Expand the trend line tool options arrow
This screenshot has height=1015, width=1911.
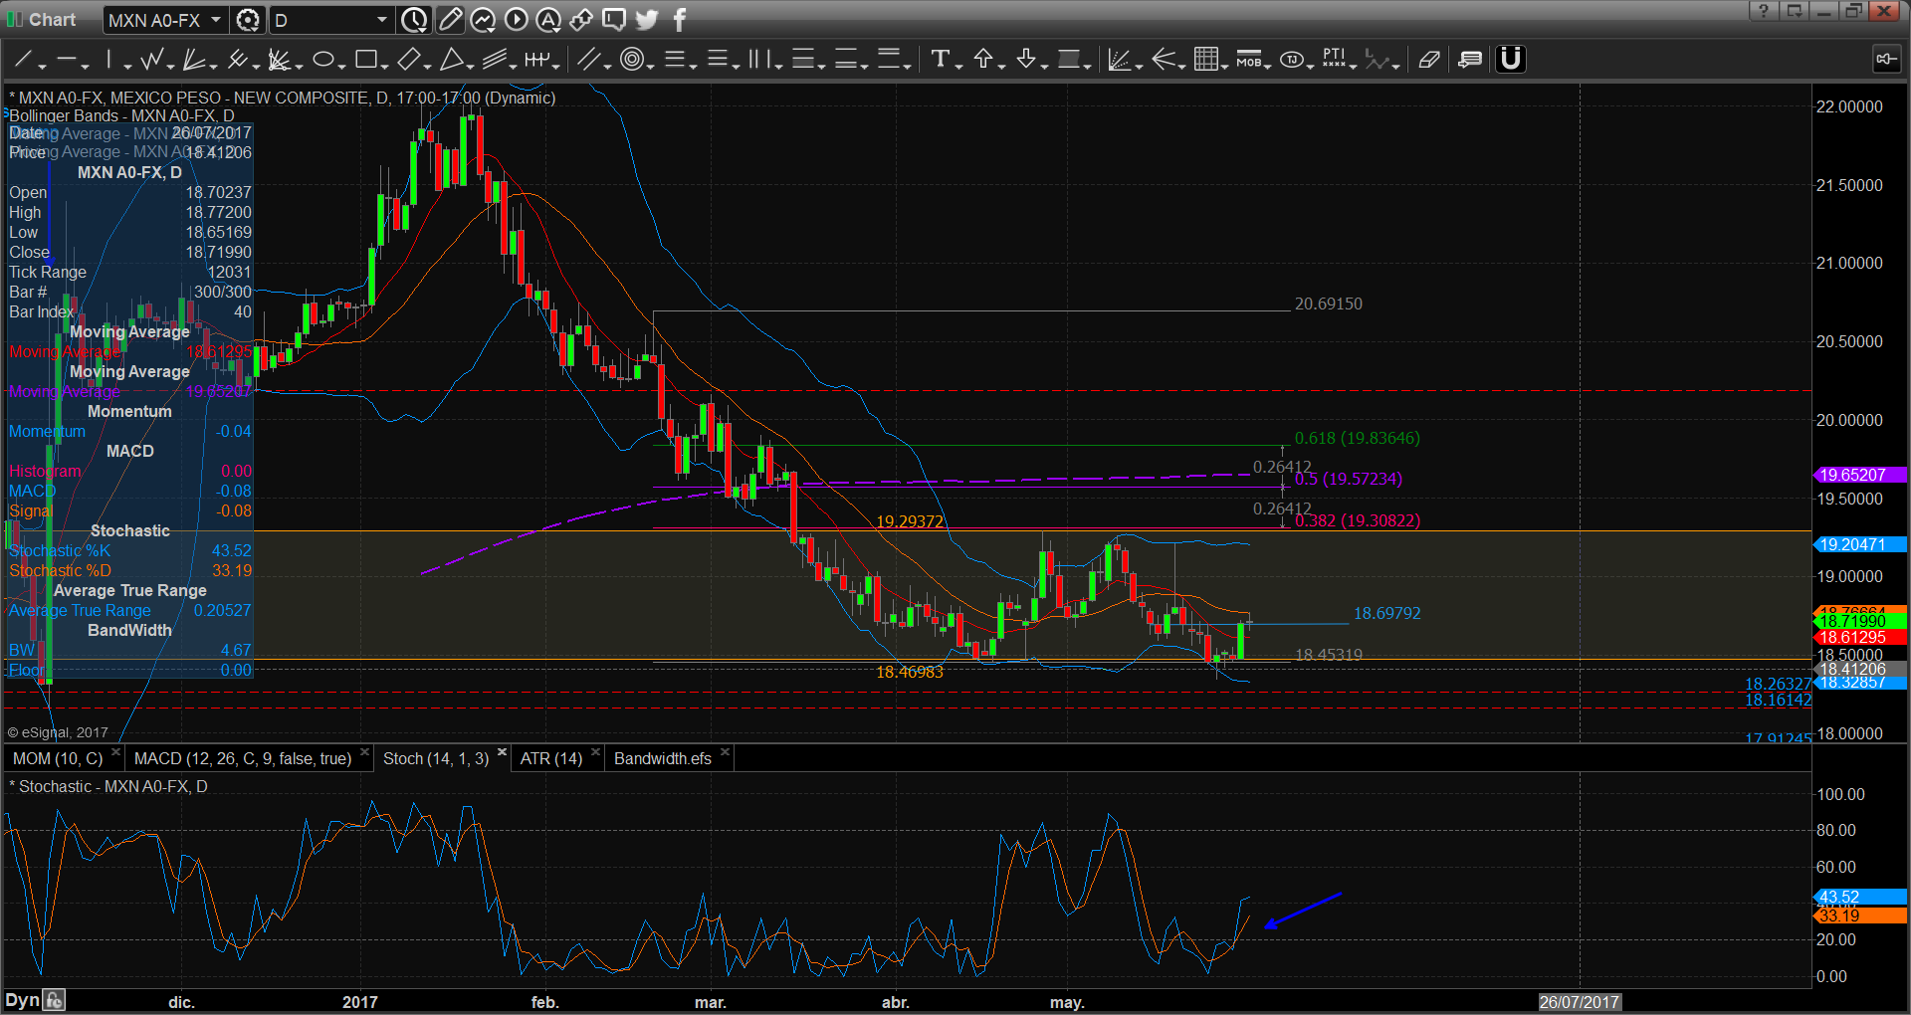click(42, 66)
